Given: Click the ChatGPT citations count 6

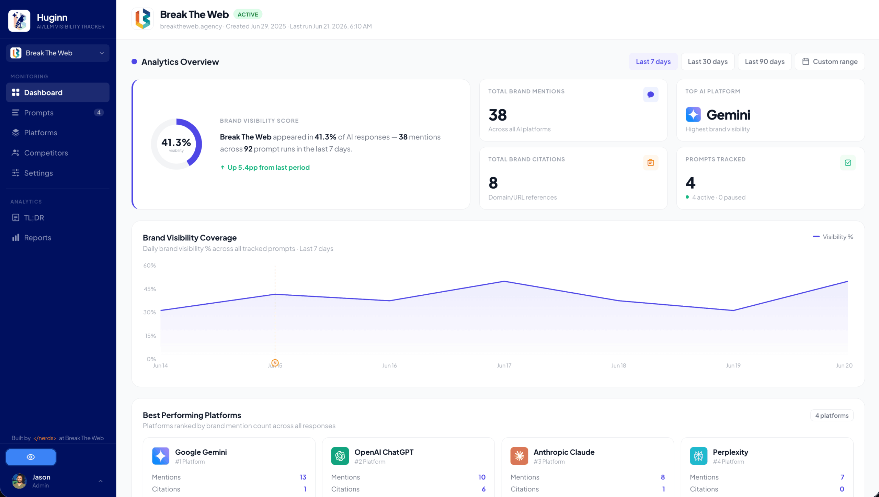Looking at the screenshot, I should coord(483,489).
